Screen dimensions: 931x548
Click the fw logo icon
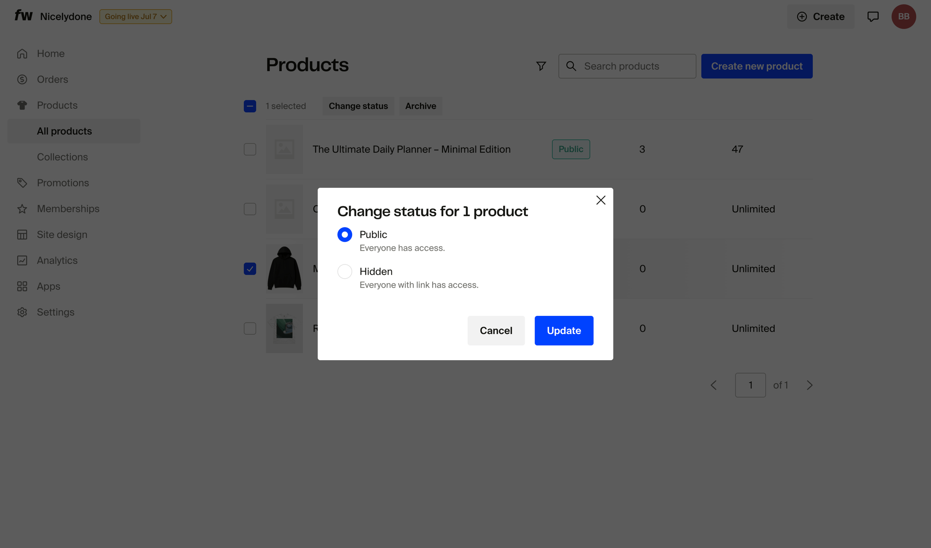(23, 16)
